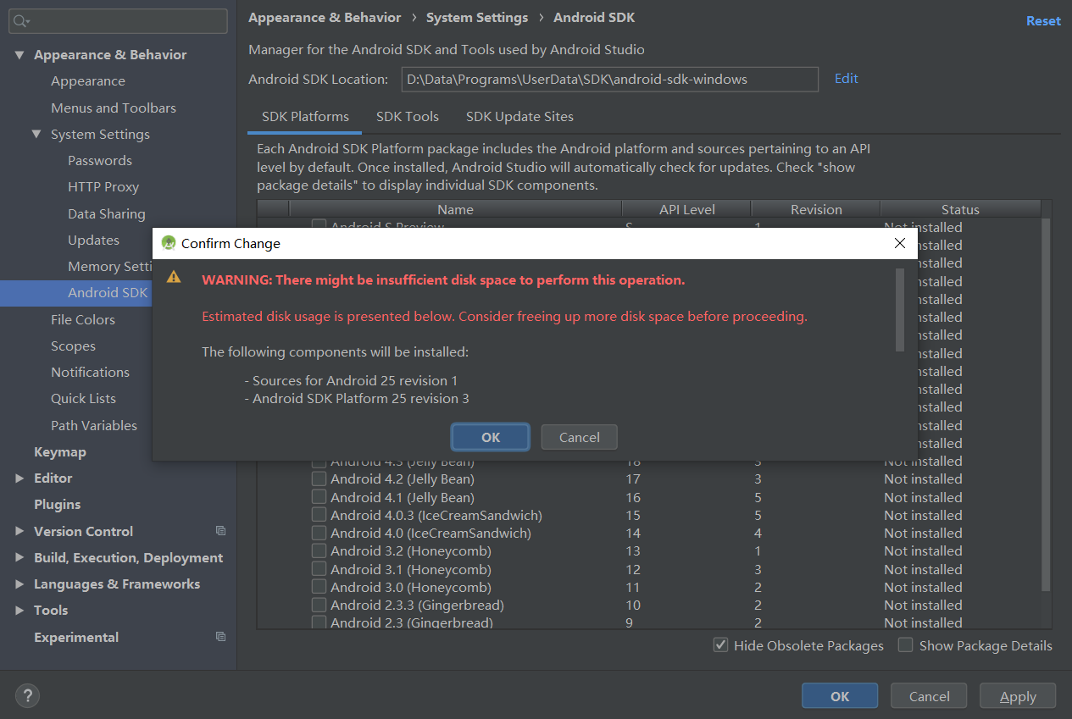This screenshot has height=719, width=1072.
Task: Click the System Settings breadcrumb
Action: [477, 18]
